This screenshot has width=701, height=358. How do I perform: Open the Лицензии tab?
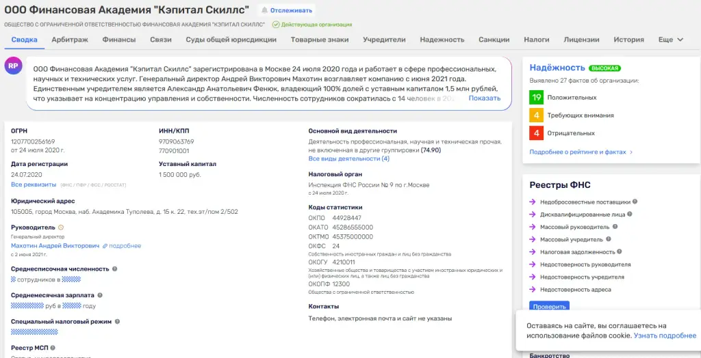coord(581,40)
